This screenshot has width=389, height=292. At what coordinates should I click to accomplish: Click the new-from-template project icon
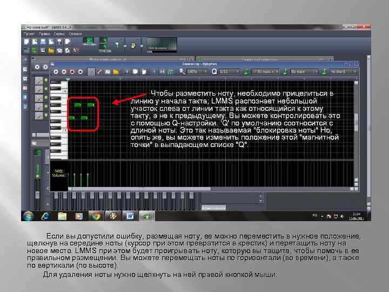(35, 42)
